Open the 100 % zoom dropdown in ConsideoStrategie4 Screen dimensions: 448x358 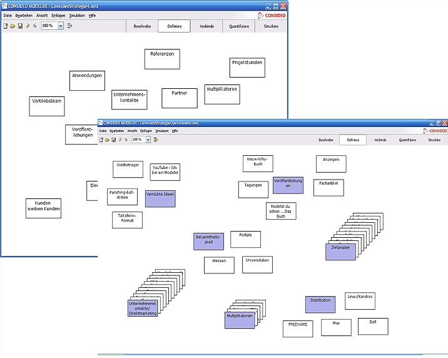pyautogui.click(x=61, y=26)
